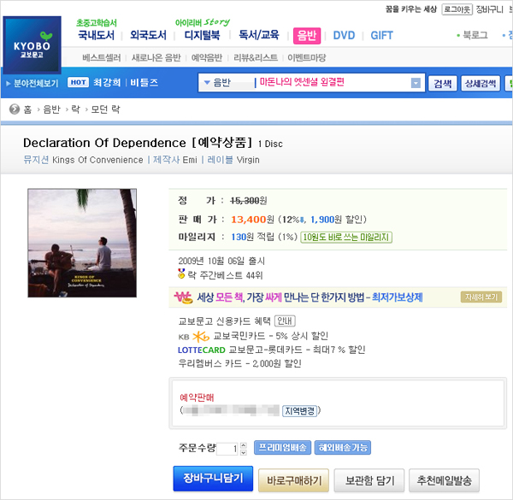
Task: Click the 장바구니담기 add to cart button
Action: (x=213, y=479)
